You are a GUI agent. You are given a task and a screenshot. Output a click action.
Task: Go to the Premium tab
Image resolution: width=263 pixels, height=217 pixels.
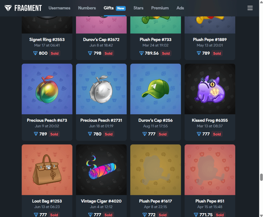tap(160, 8)
